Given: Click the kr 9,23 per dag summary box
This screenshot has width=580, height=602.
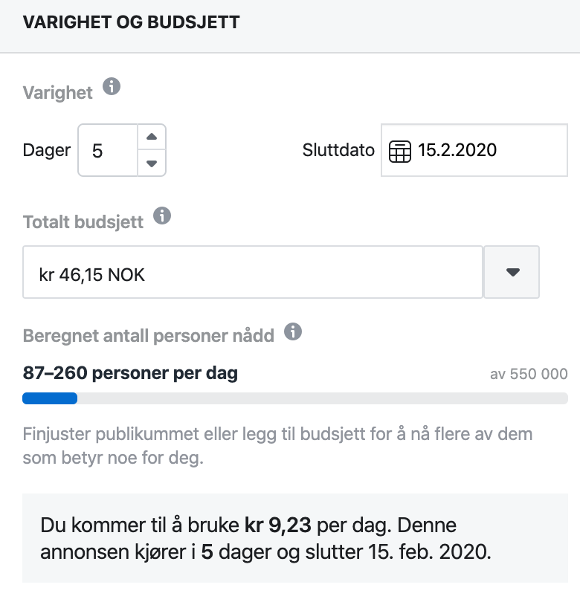Looking at the screenshot, I should [295, 538].
